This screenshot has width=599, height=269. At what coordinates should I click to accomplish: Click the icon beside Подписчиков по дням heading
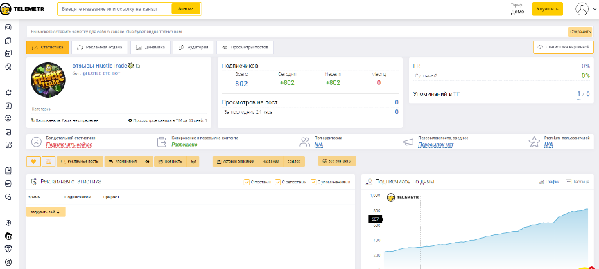point(369,182)
